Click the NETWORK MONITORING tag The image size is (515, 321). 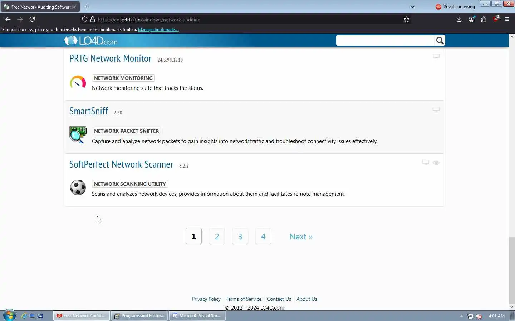point(123,78)
